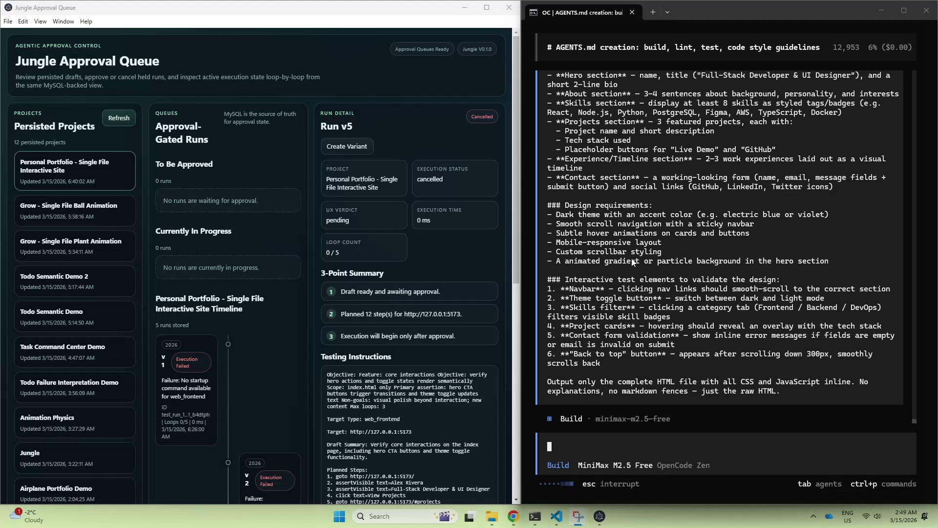This screenshot has width=938, height=528.
Task: Click the Refresh projects button
Action: pos(119,118)
